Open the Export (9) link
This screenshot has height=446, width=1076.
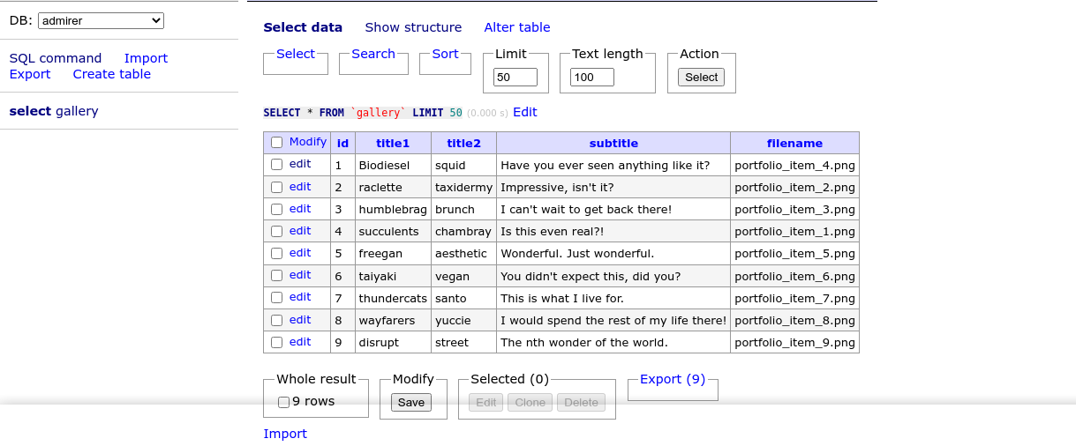click(x=672, y=379)
